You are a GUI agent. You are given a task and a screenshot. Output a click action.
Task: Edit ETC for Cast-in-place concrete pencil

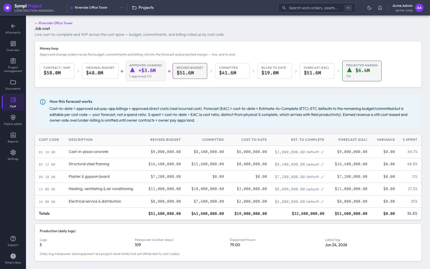pos(322,152)
